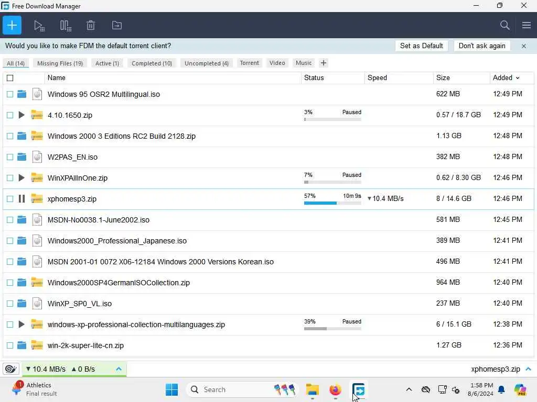Show win-2k-super-lite-cn.zip in its folder

22,345
